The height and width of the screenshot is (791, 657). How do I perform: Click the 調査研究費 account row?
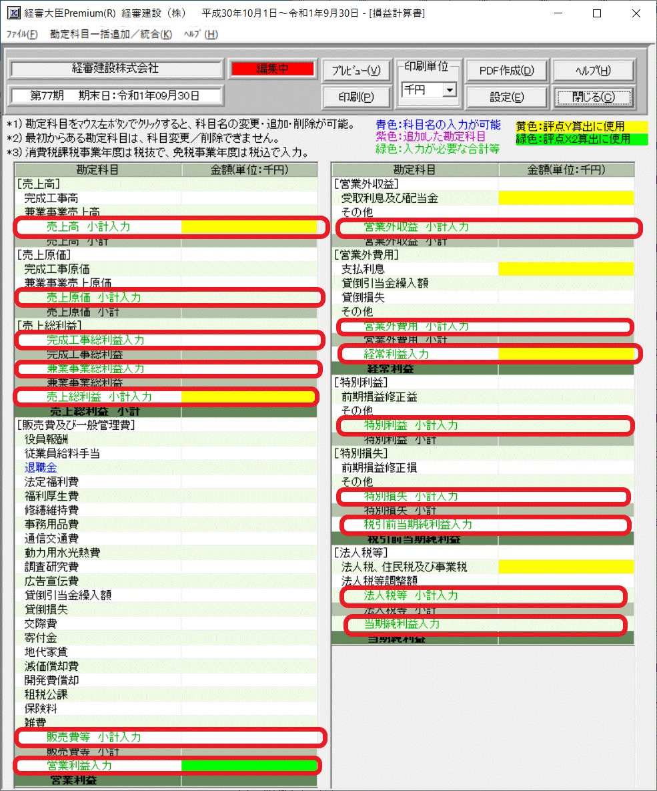[166, 567]
